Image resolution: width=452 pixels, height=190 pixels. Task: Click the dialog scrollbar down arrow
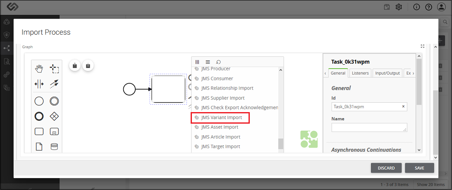coord(435,157)
